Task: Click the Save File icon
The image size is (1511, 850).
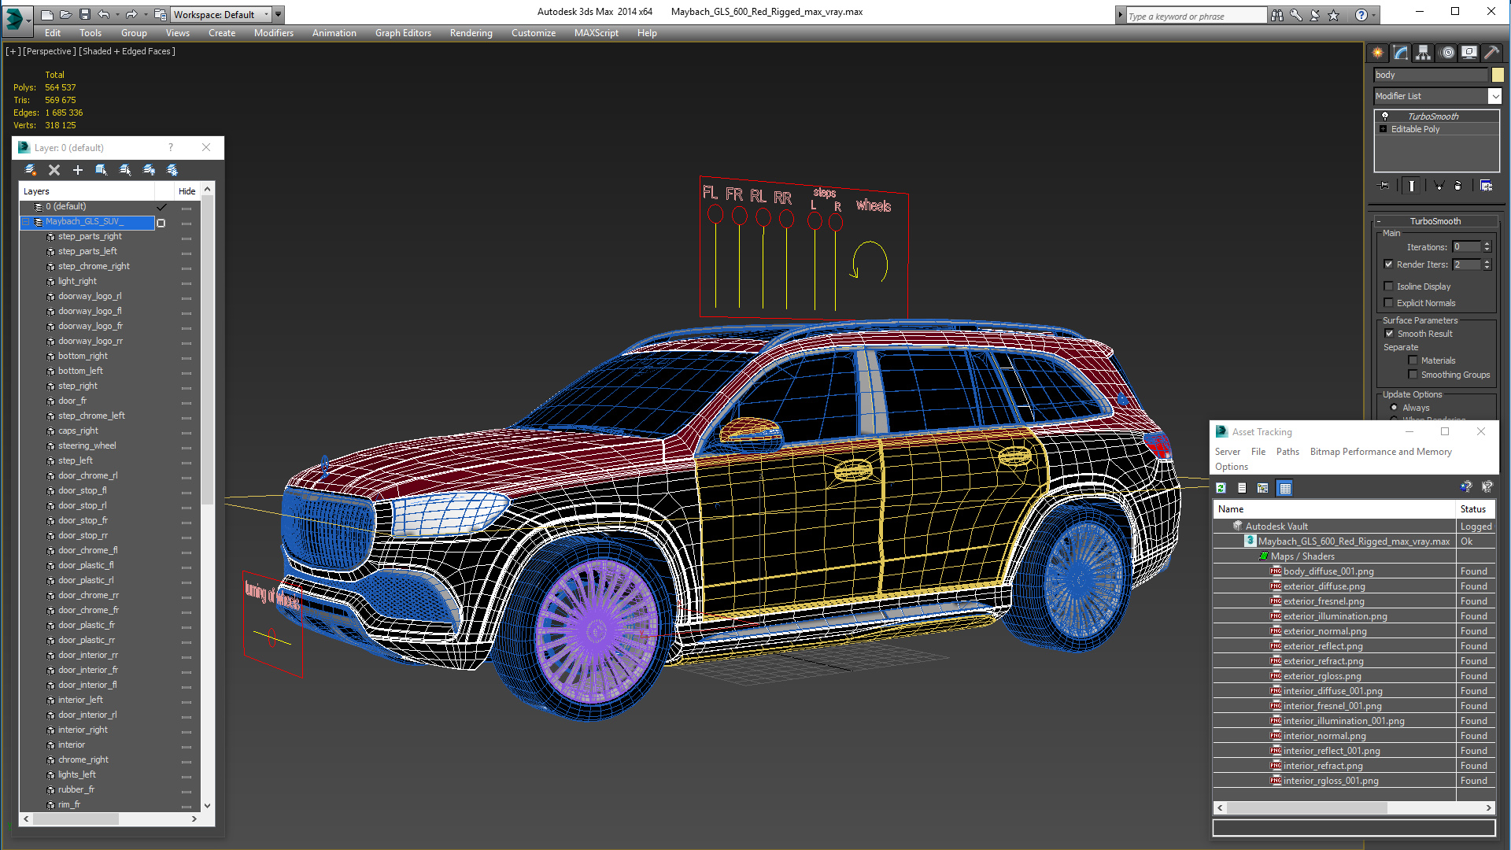Action: (85, 14)
